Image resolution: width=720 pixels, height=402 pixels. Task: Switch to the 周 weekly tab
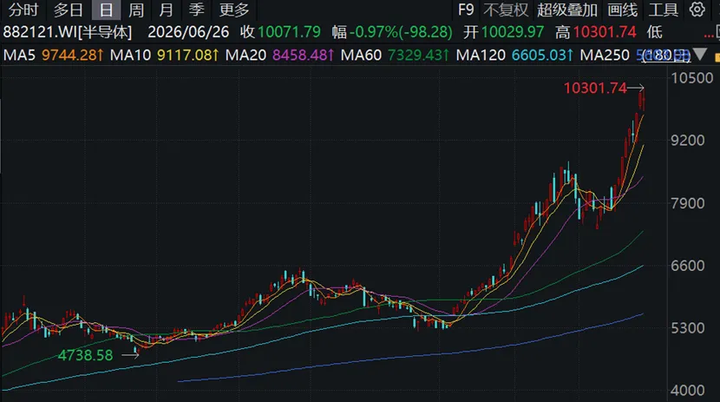[136, 10]
